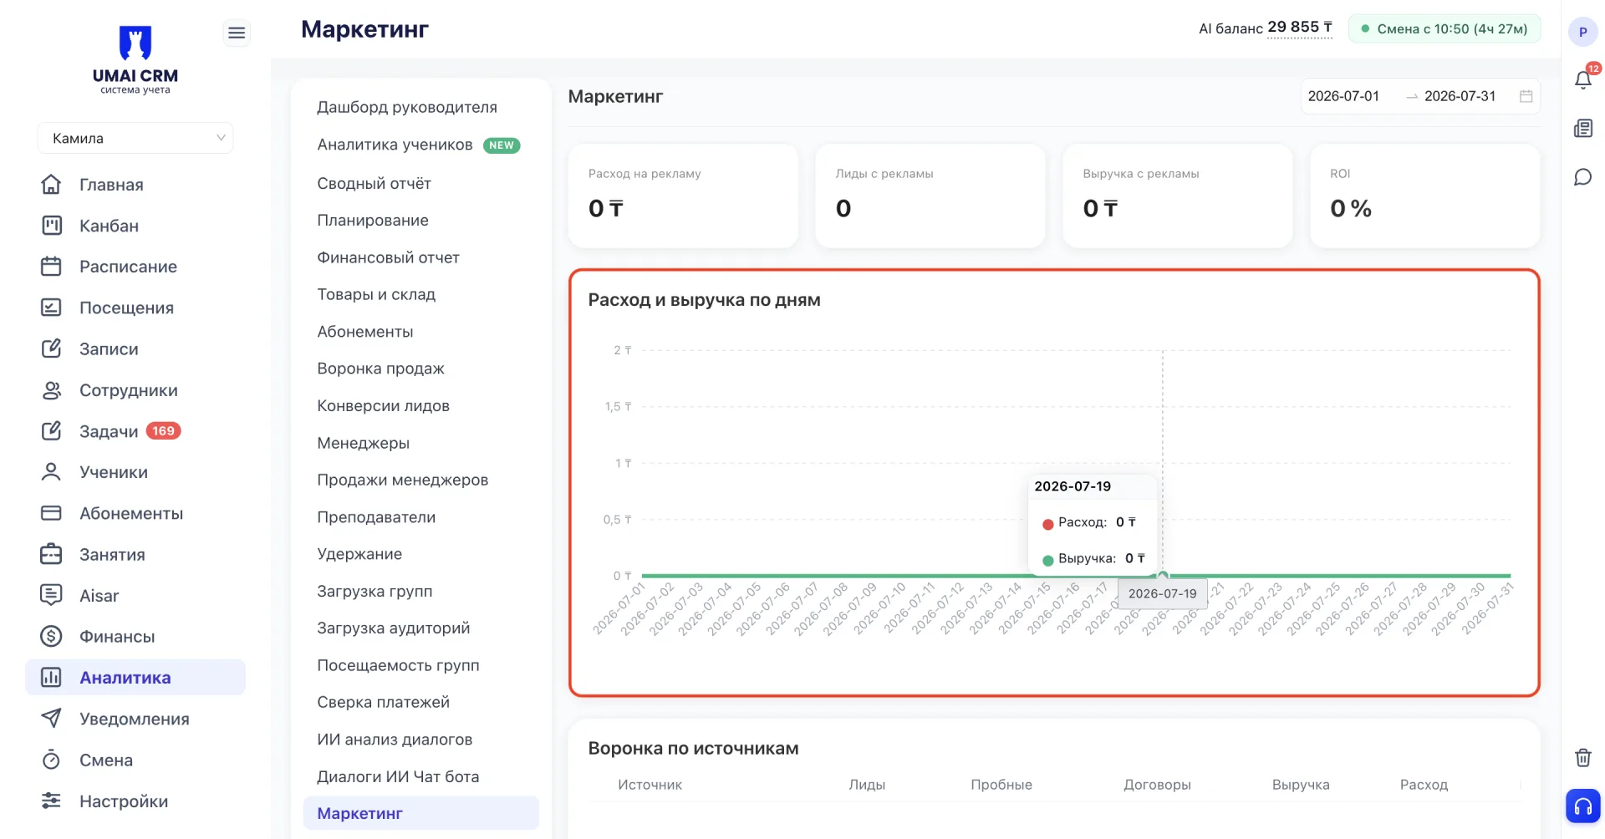Open calendar icon in date range picker
Viewport: 1605px width, 839px height.
click(x=1526, y=96)
